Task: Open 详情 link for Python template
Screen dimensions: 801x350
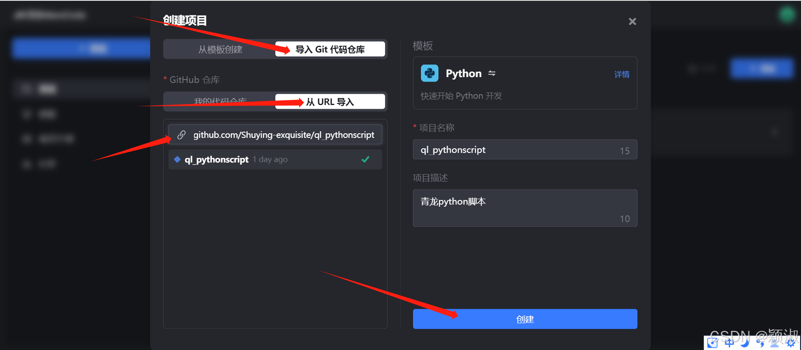Action: (622, 75)
